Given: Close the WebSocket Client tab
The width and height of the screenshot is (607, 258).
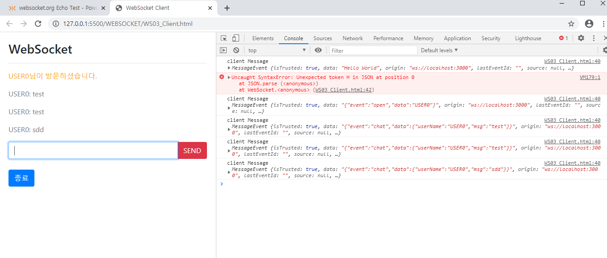Looking at the screenshot, I should [x=210, y=8].
